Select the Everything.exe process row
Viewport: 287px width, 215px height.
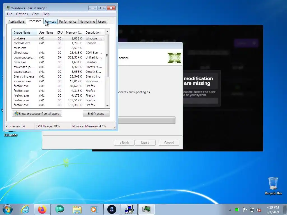pyautogui.click(x=58, y=76)
